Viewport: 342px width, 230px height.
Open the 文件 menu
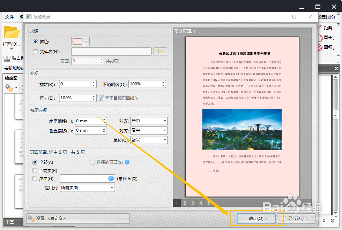point(9,17)
